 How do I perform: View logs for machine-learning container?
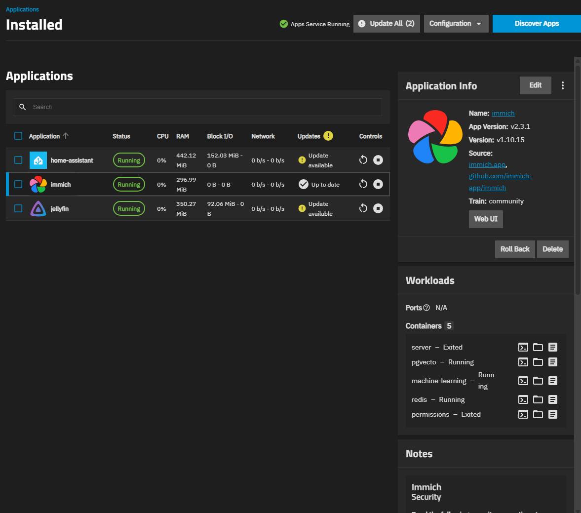pyautogui.click(x=553, y=381)
